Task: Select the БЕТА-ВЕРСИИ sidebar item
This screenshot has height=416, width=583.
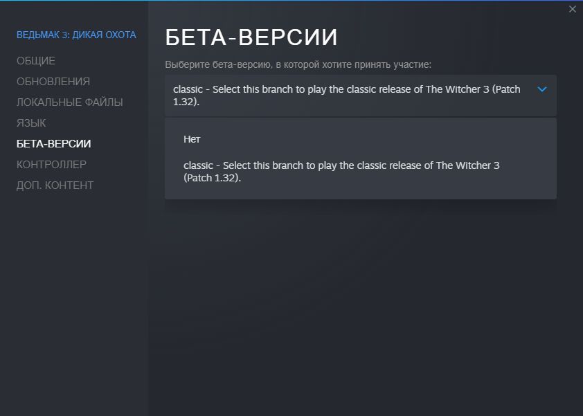Action: pos(54,144)
